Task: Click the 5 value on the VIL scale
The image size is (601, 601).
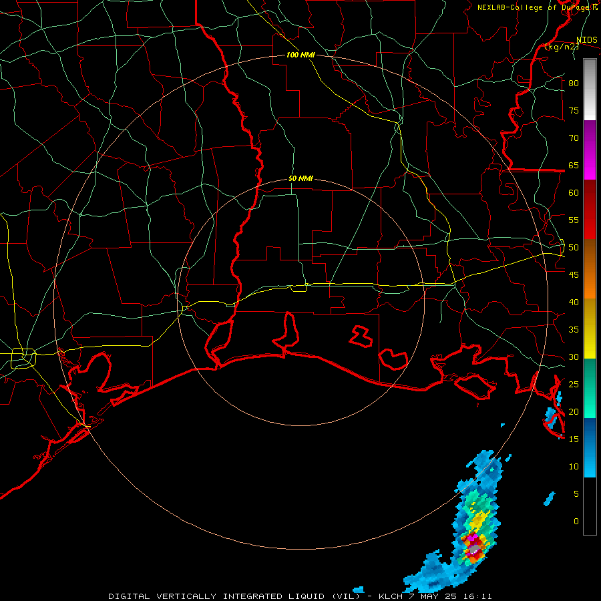Action: [x=576, y=494]
